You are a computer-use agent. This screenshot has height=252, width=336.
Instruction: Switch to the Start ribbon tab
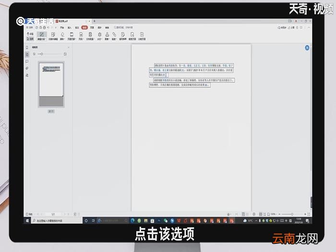[62, 28]
